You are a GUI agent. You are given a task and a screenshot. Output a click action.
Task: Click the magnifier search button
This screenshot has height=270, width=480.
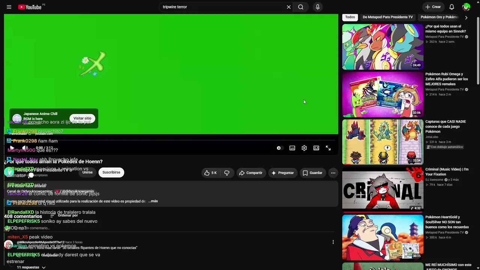(301, 7)
